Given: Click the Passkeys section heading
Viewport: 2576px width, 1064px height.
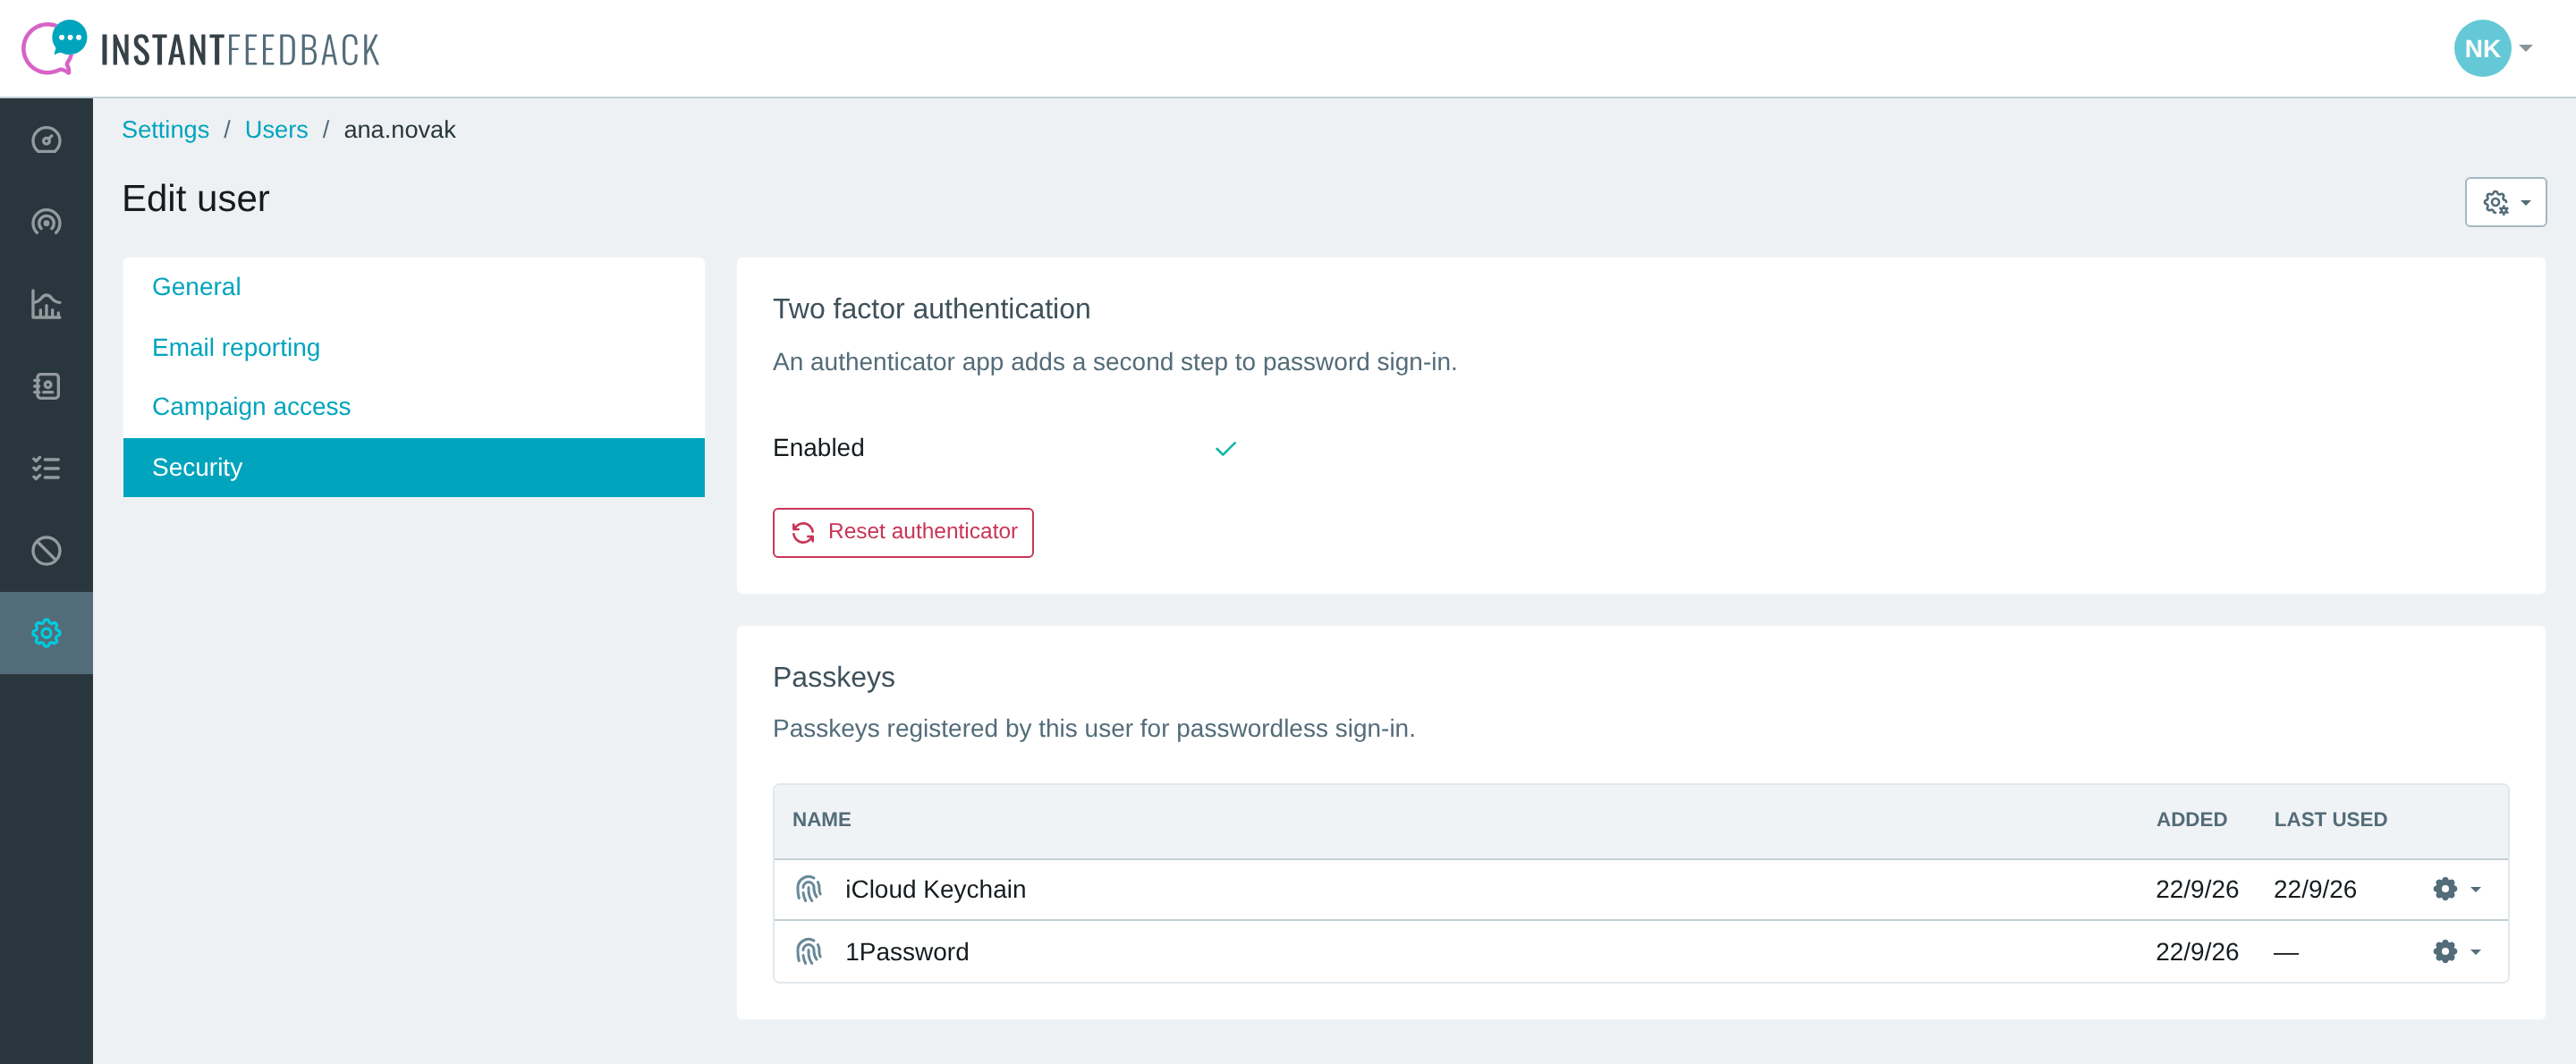Looking at the screenshot, I should tap(833, 678).
